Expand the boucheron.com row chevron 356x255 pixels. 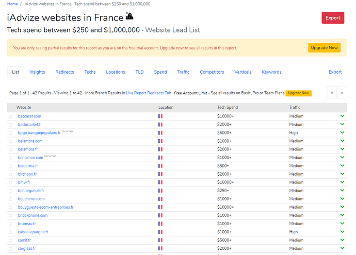pos(343,198)
